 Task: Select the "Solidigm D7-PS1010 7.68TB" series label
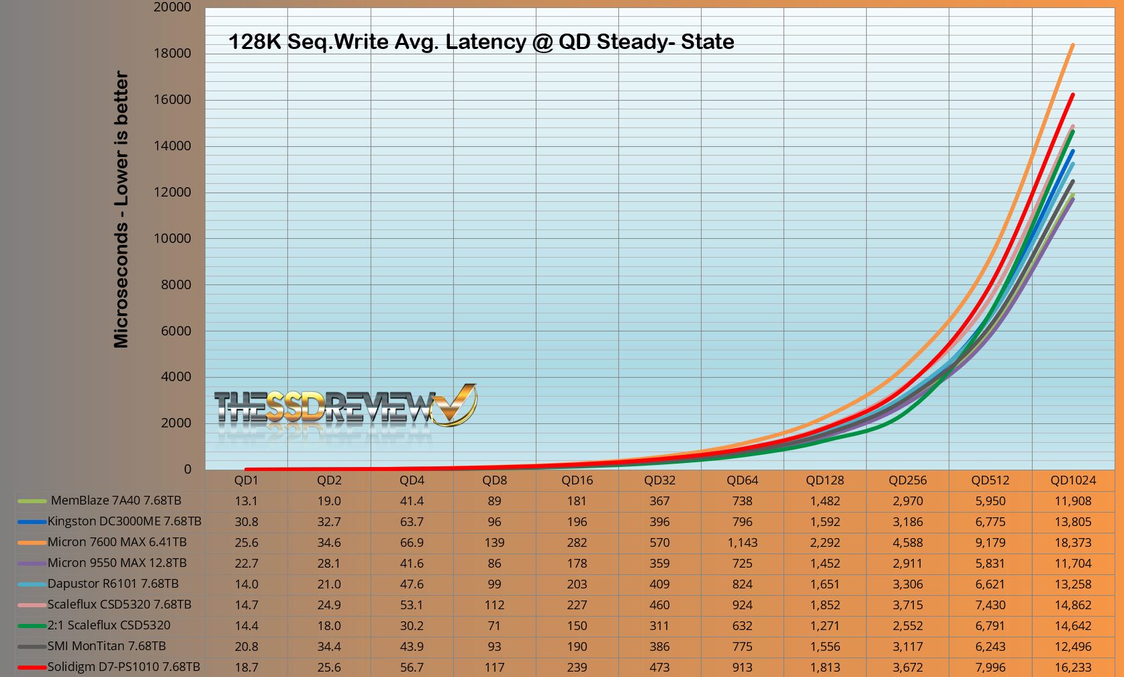124,667
